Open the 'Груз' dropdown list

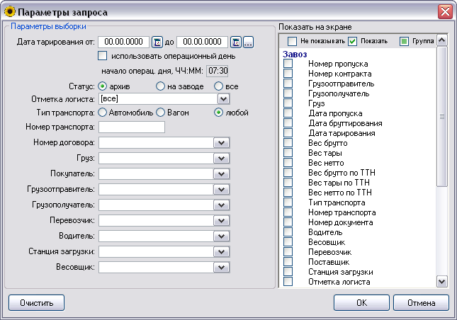click(x=222, y=158)
